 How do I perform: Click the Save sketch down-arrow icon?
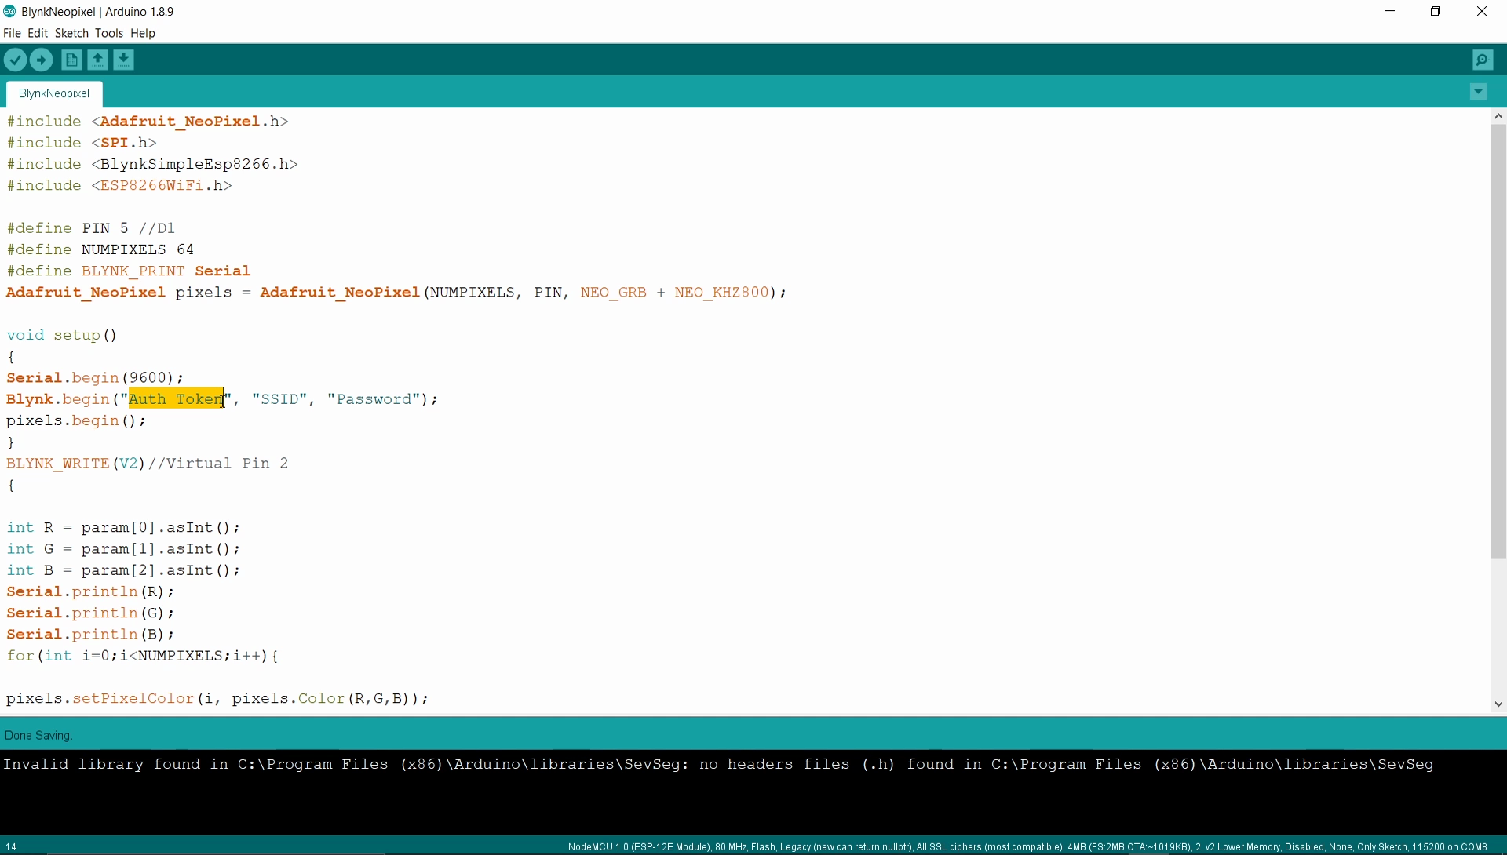tap(124, 60)
